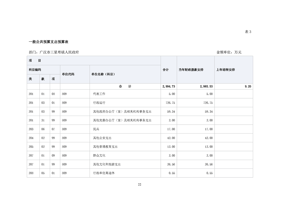
Task: Click unit code 809 in 代表工作 row
Action: (x=64, y=94)
